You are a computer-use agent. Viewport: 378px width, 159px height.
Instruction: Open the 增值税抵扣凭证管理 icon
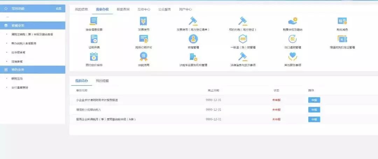click(342, 39)
